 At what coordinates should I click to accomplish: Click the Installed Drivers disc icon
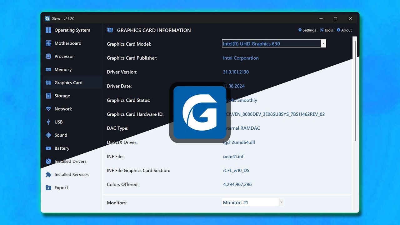(x=48, y=161)
